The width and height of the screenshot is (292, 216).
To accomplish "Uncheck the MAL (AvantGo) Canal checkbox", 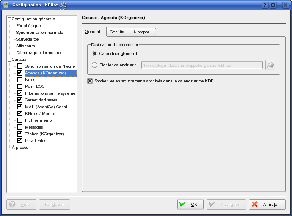I will 20,107.
